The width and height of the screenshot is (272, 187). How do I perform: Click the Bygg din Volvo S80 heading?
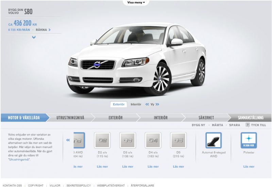[x=20, y=12]
